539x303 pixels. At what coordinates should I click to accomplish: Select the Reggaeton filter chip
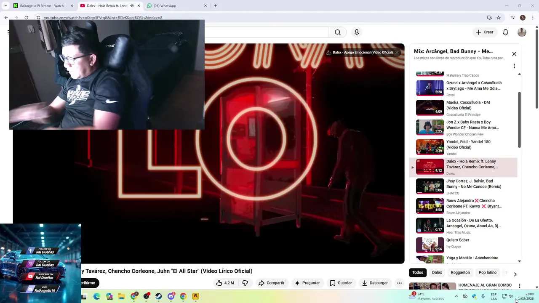point(460,272)
